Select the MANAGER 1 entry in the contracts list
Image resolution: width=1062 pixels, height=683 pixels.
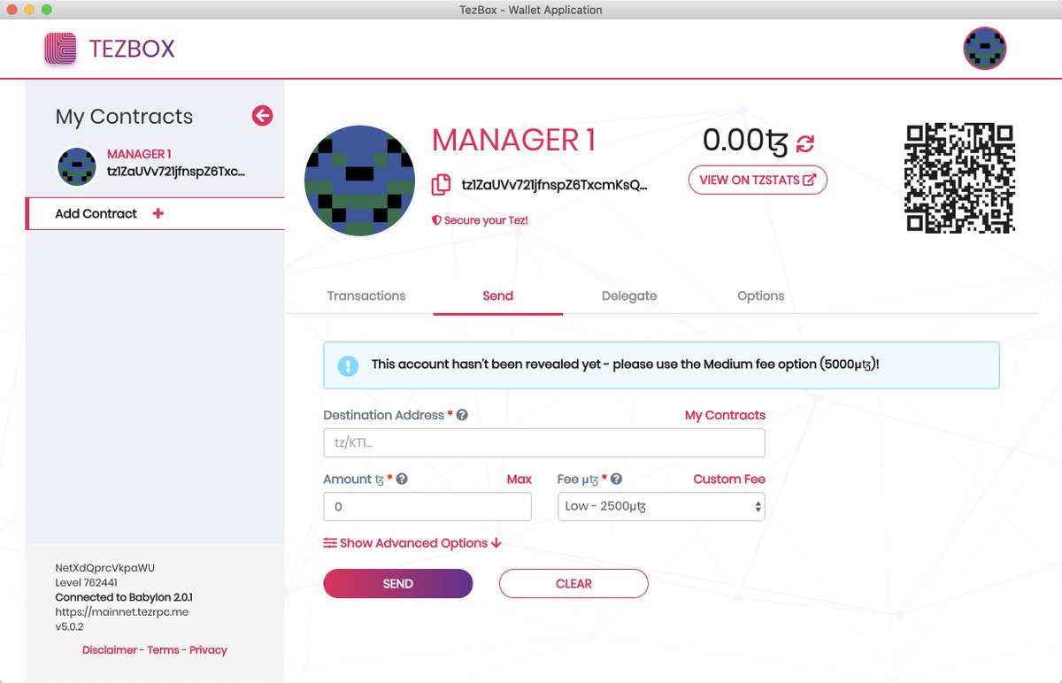click(x=155, y=166)
